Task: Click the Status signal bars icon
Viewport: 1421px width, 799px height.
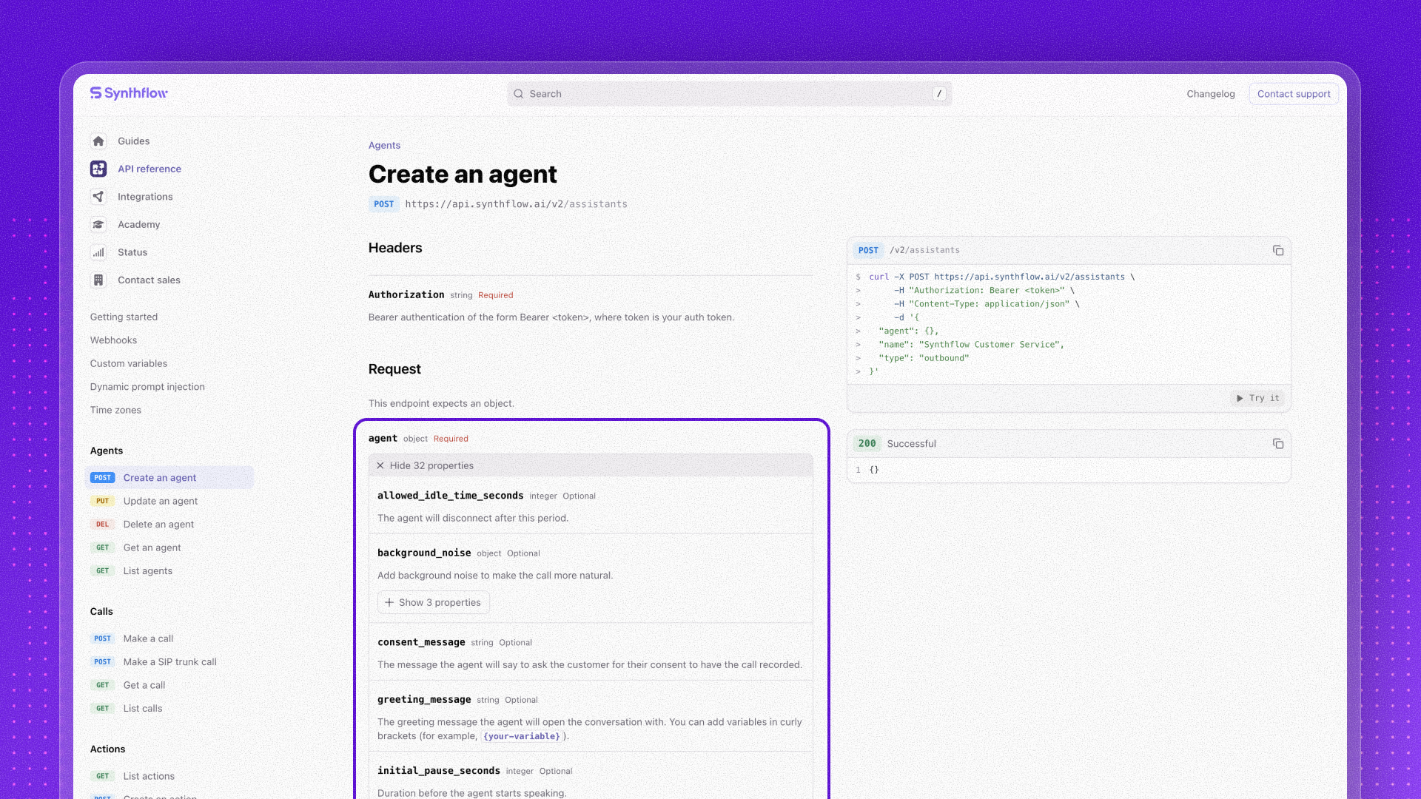Action: 98,252
